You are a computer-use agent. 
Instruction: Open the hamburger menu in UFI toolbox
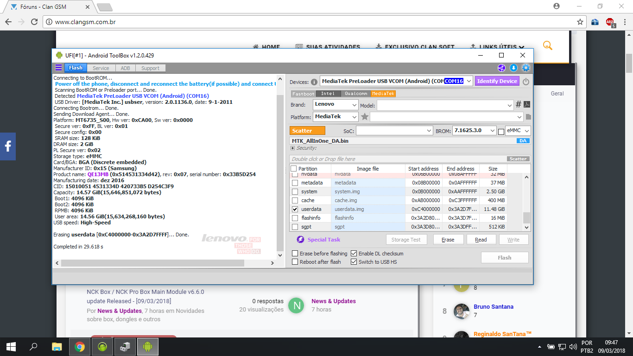pos(58,68)
